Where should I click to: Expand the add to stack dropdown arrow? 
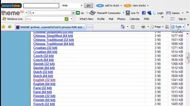121,6
